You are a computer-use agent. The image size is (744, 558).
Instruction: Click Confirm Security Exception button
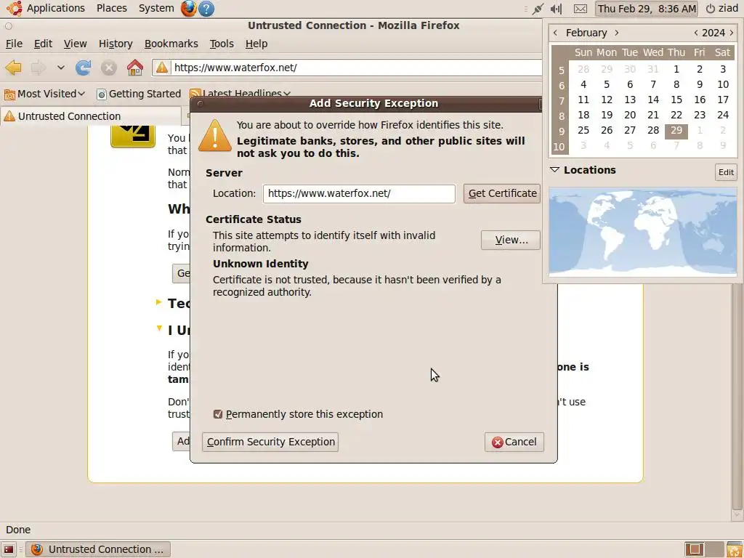coord(270,442)
